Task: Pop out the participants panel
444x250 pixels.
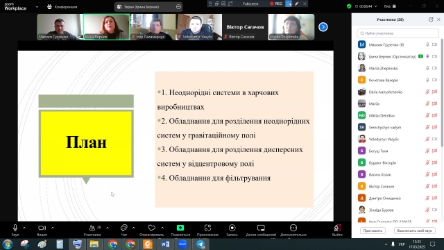Action: 431,19
